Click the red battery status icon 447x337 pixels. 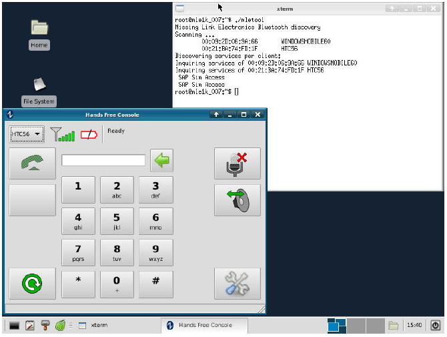[x=89, y=135]
